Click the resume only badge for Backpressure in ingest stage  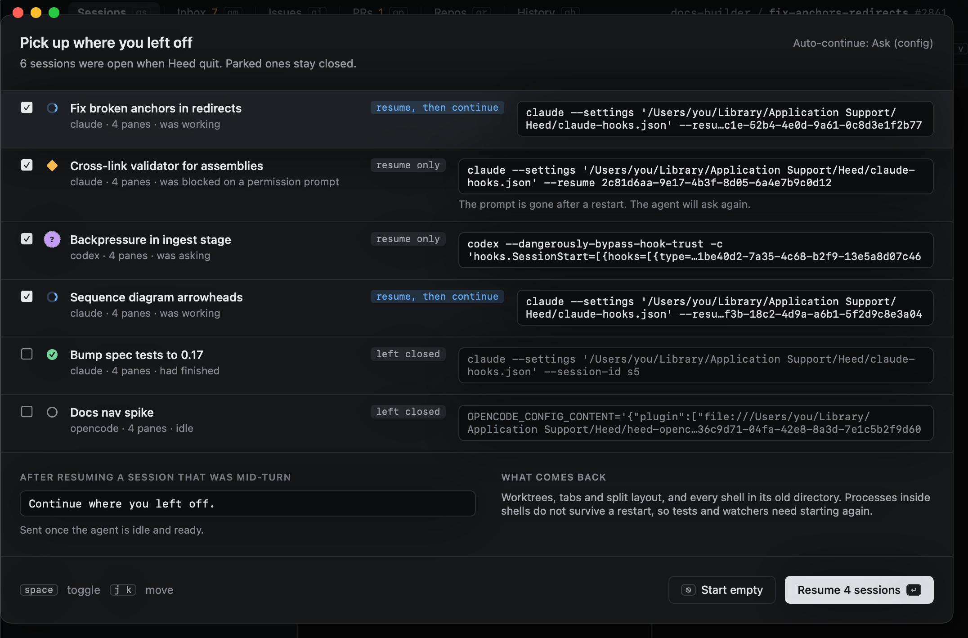408,239
